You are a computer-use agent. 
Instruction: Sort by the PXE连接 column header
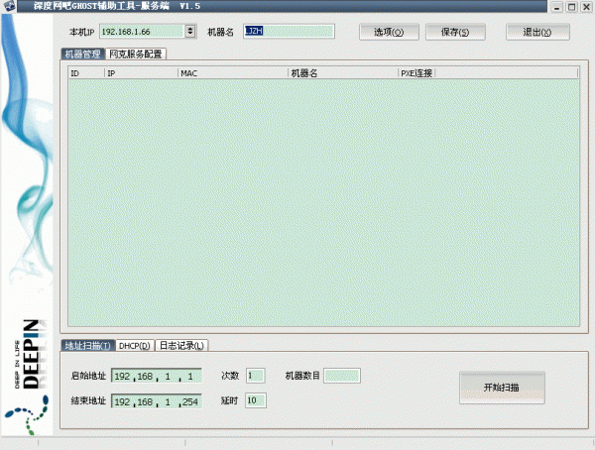coord(416,72)
